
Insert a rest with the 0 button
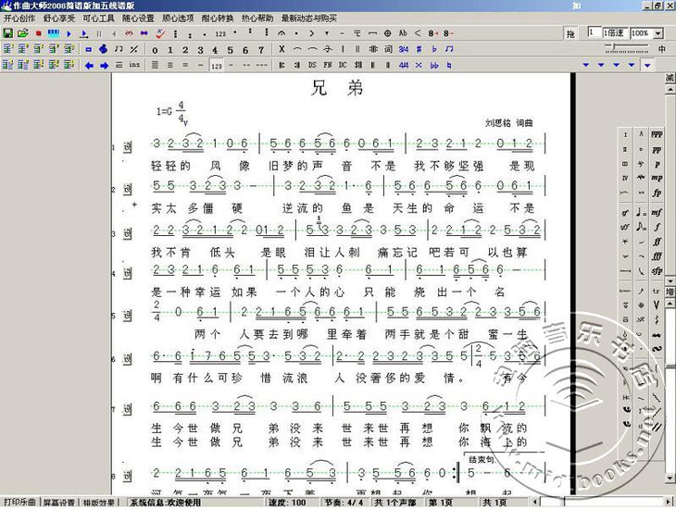[155, 50]
